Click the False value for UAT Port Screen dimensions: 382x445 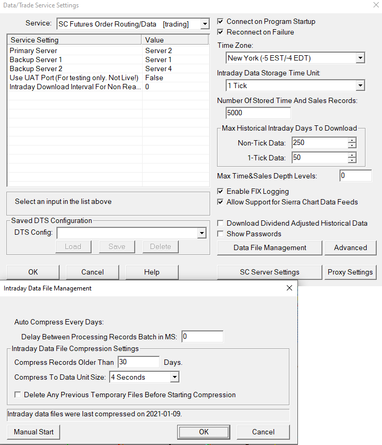[x=154, y=78]
